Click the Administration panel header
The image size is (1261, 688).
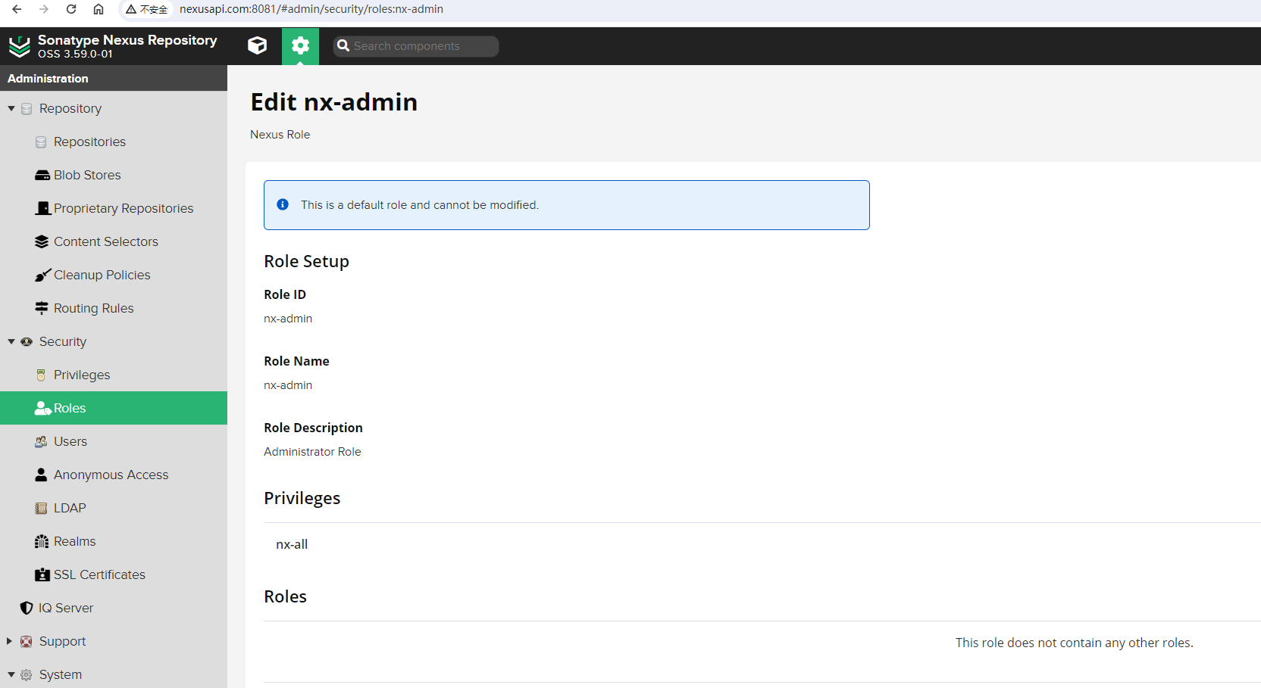pyautogui.click(x=114, y=78)
